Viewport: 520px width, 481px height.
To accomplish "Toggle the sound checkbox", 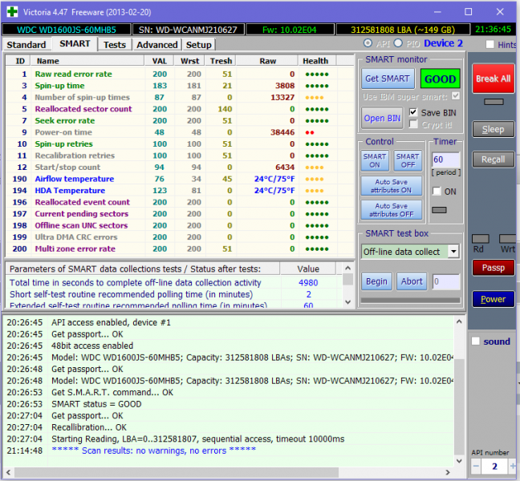I will coord(475,342).
